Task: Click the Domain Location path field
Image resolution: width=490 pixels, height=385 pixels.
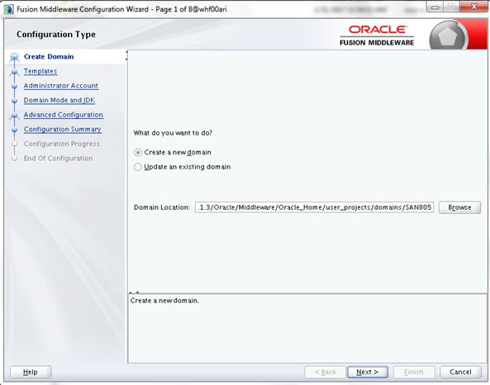Action: click(x=314, y=207)
